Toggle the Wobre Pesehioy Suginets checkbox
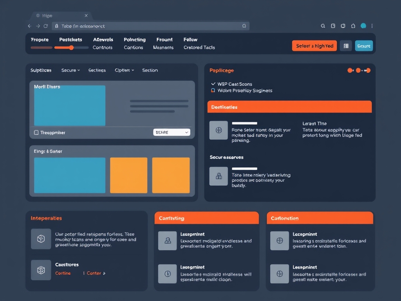 pos(213,91)
